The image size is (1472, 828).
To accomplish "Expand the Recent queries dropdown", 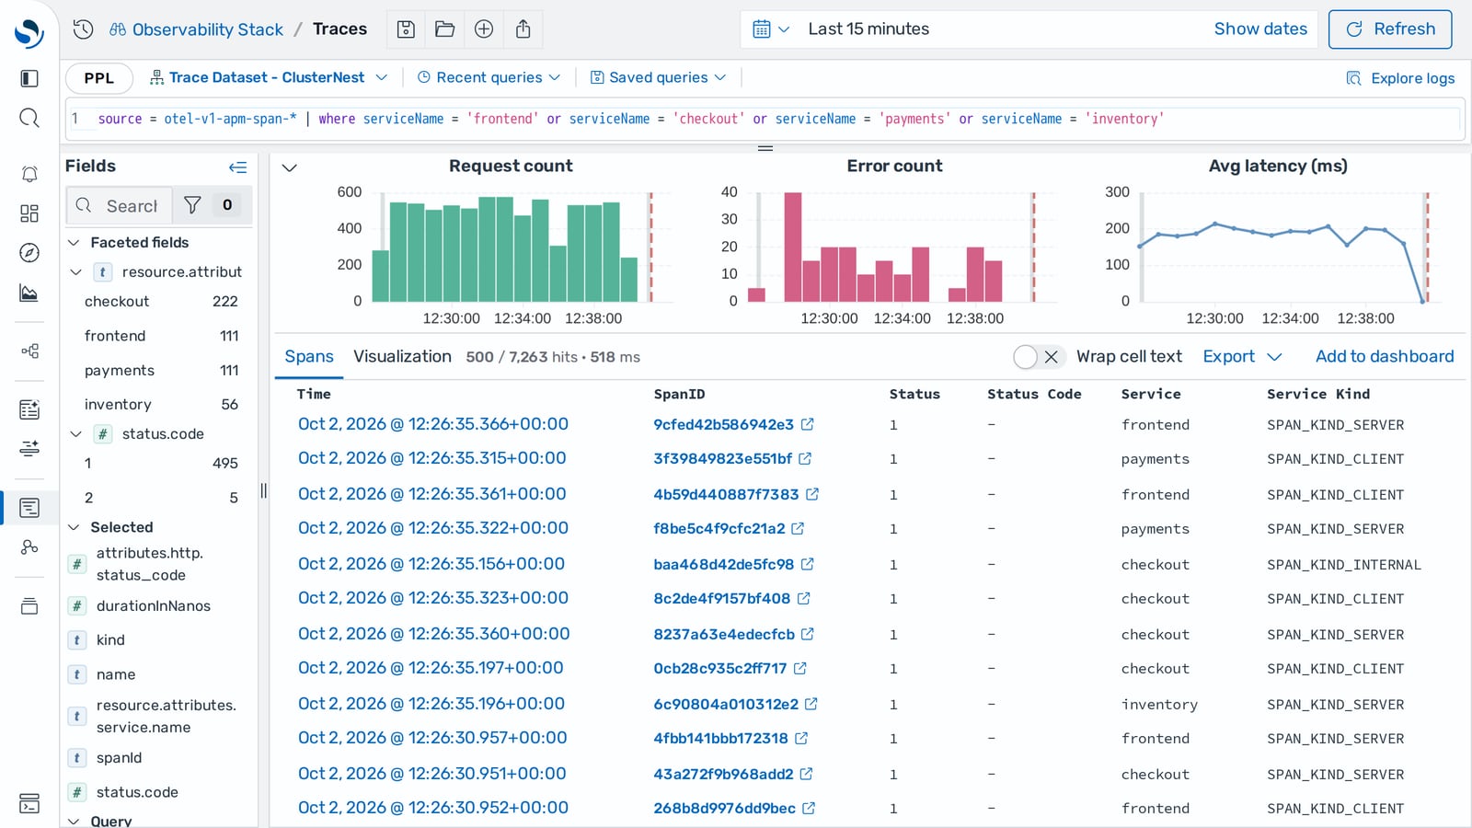I will click(x=489, y=78).
